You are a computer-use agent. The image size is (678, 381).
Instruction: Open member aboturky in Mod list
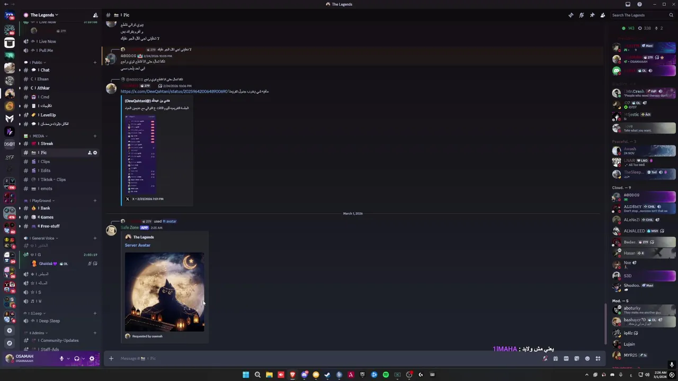point(644,310)
